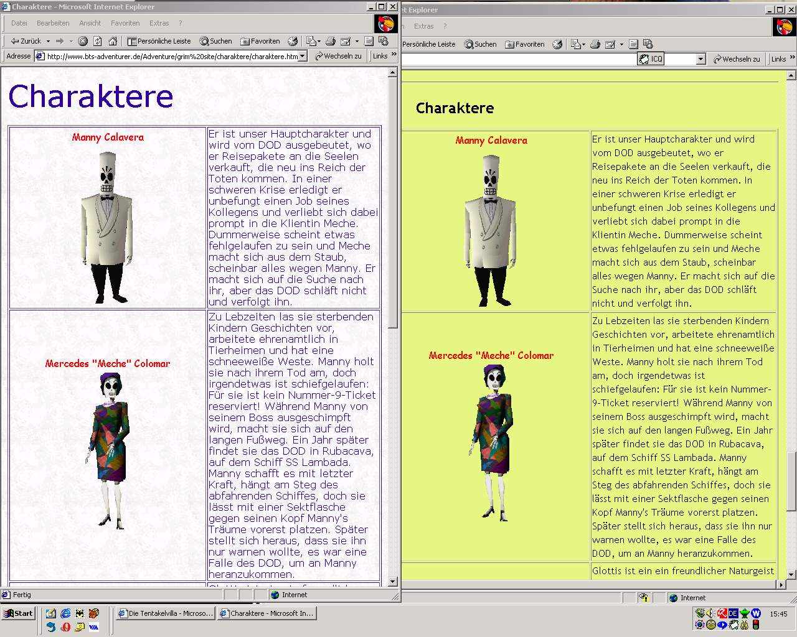Image resolution: width=797 pixels, height=637 pixels.
Task: Launch Internet Explorer from quick launch bar
Action: tap(65, 613)
